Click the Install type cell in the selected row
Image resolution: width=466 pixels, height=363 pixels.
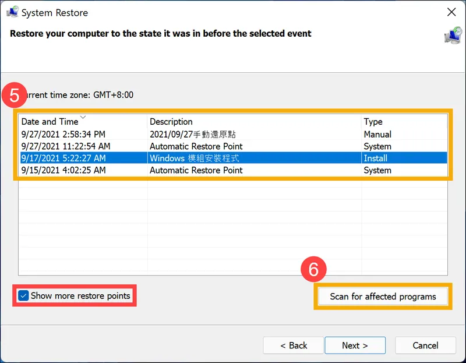tap(376, 158)
